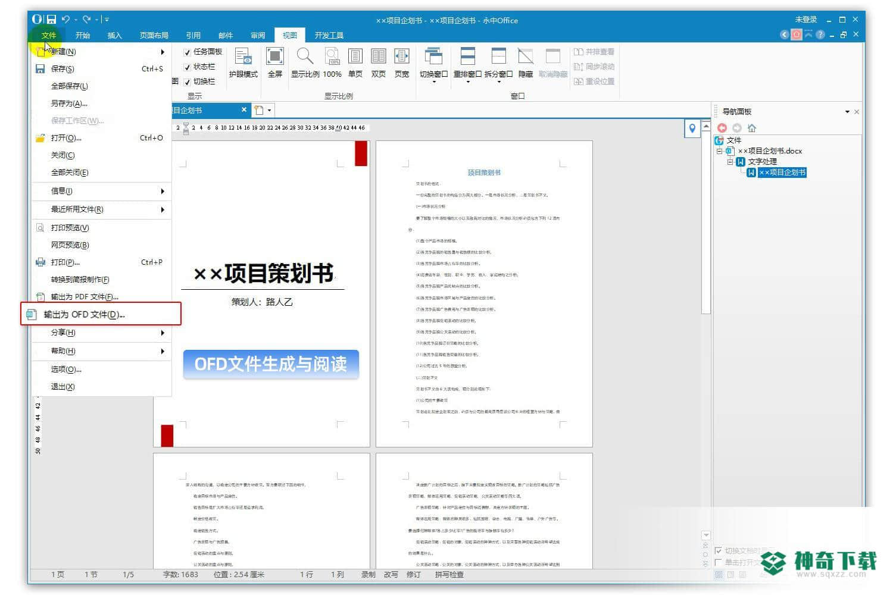This screenshot has height=595, width=893.
Task: Choose Export as PDF (输出为 PDF 文件)
Action: [x=101, y=297]
